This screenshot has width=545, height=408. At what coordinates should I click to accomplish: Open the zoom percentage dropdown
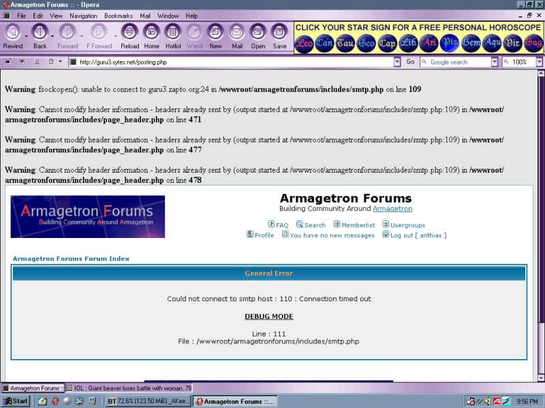point(539,62)
